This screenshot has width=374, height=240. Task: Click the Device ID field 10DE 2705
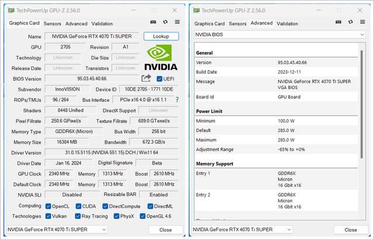coord(149,89)
